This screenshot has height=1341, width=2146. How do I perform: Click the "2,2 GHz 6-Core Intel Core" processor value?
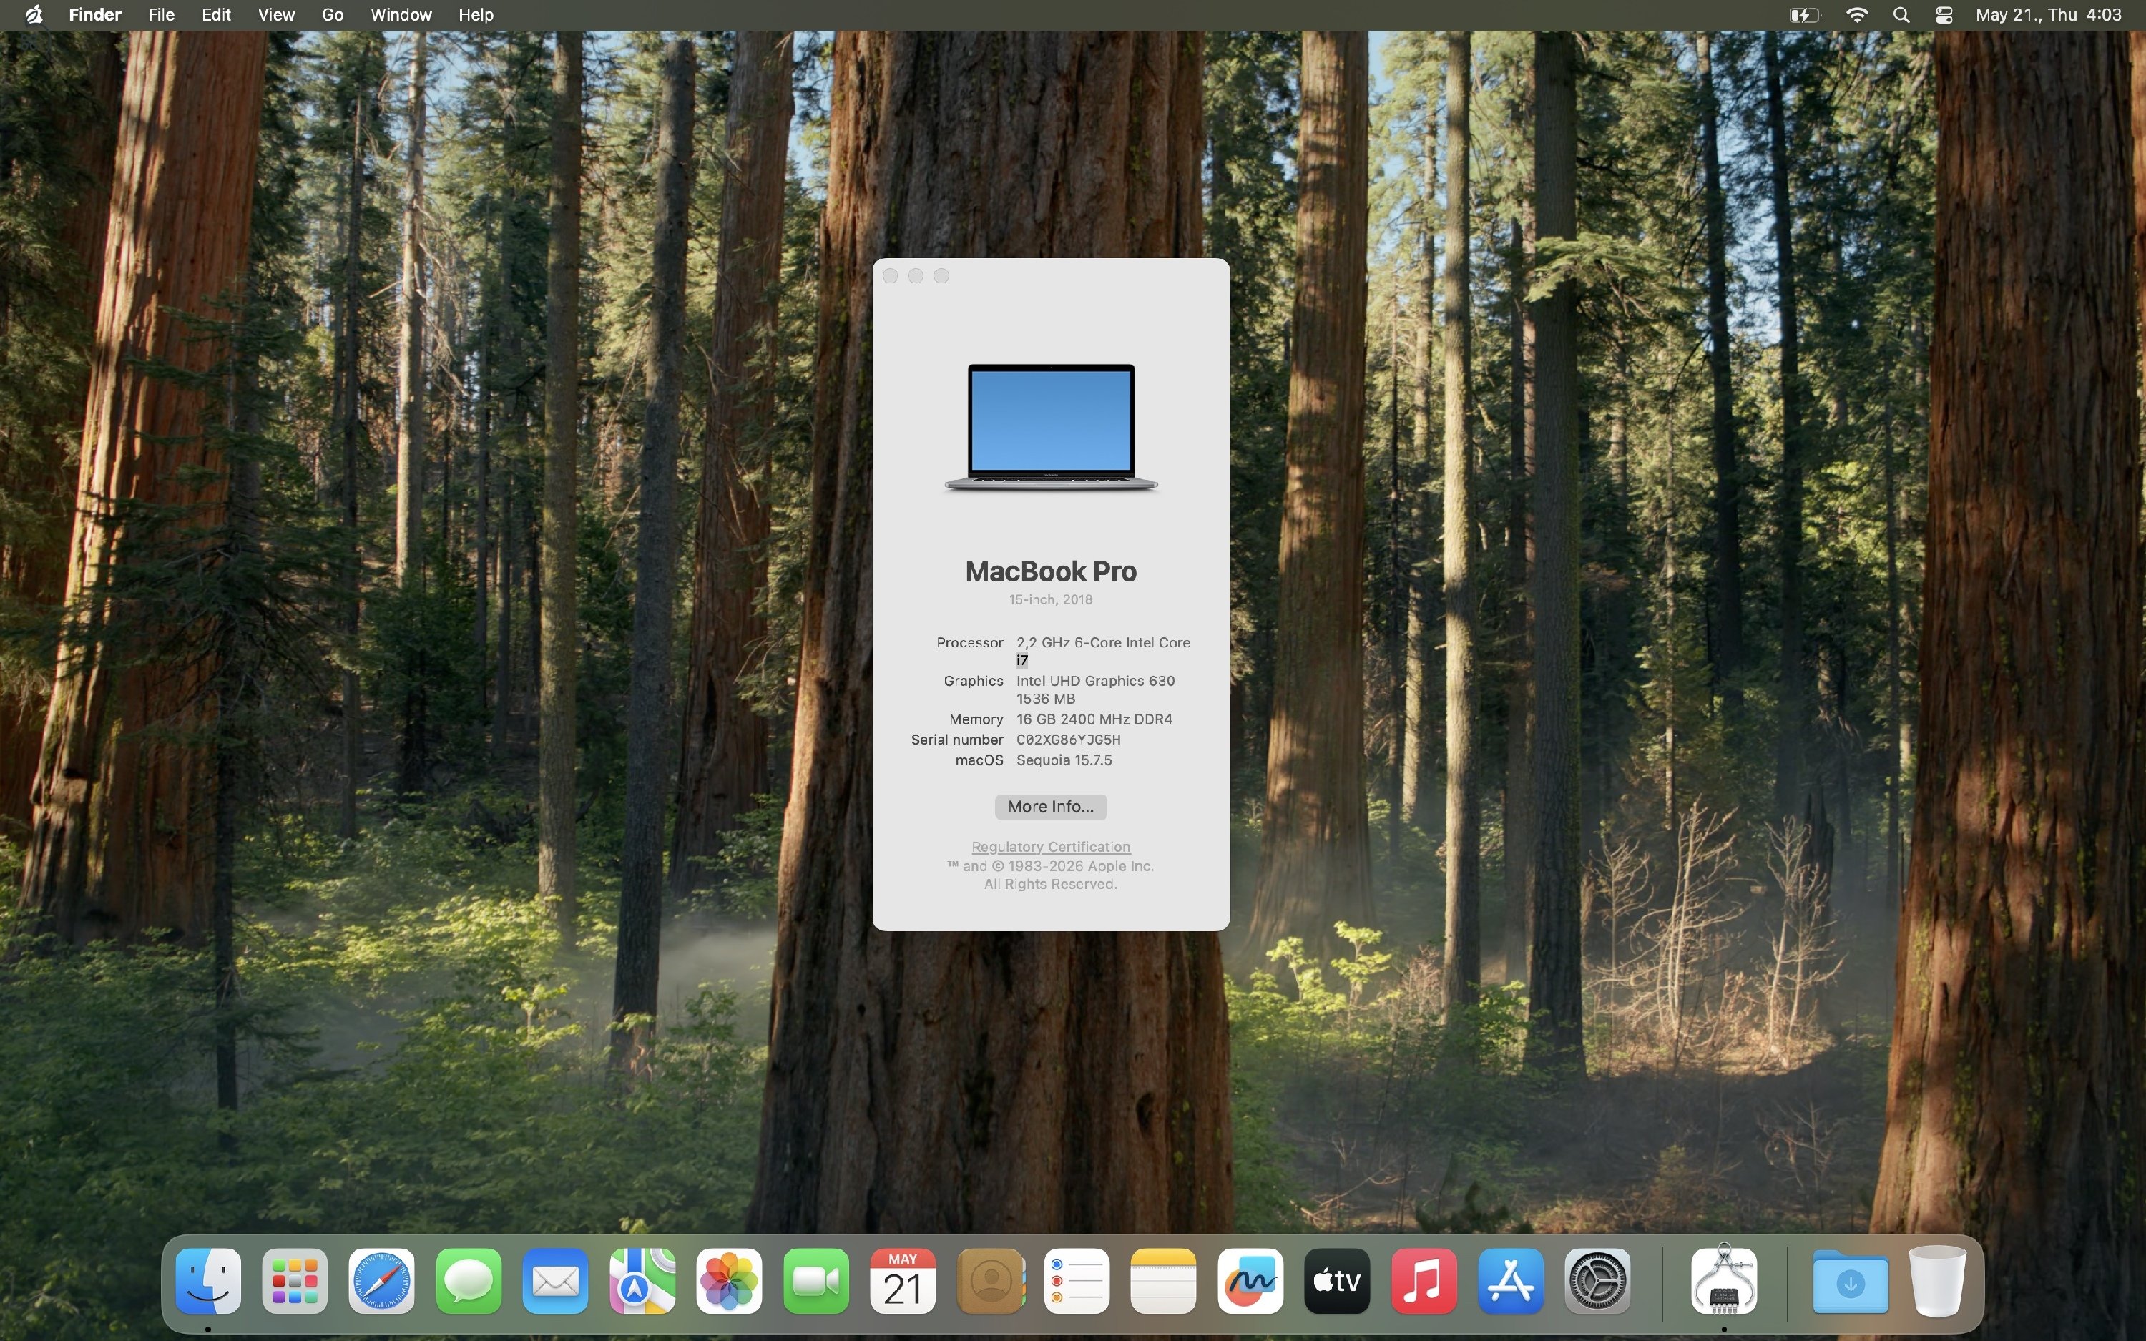(x=1103, y=642)
